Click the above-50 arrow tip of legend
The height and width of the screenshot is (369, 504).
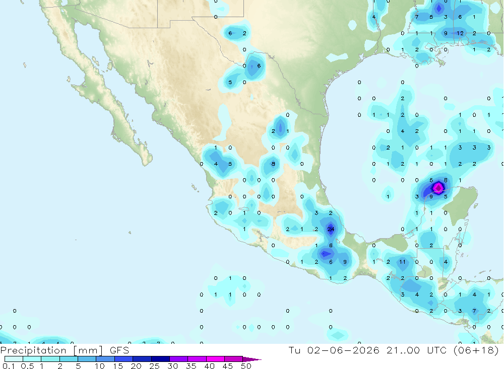click(252, 359)
